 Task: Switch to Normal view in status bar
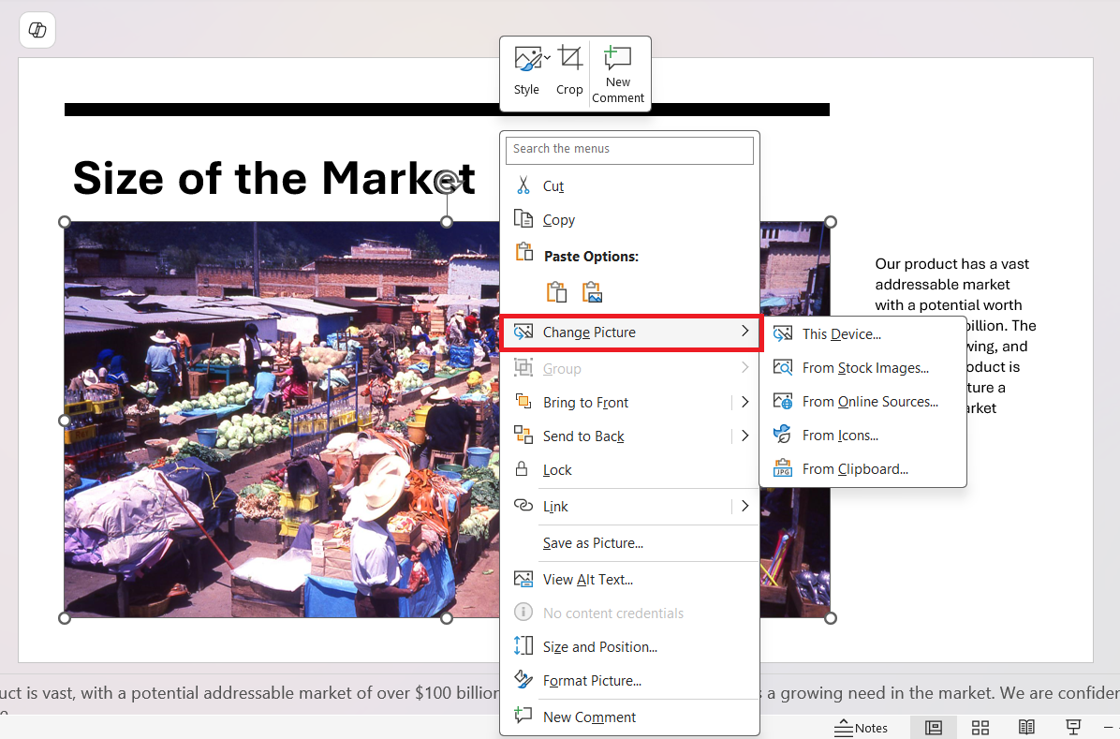934,728
